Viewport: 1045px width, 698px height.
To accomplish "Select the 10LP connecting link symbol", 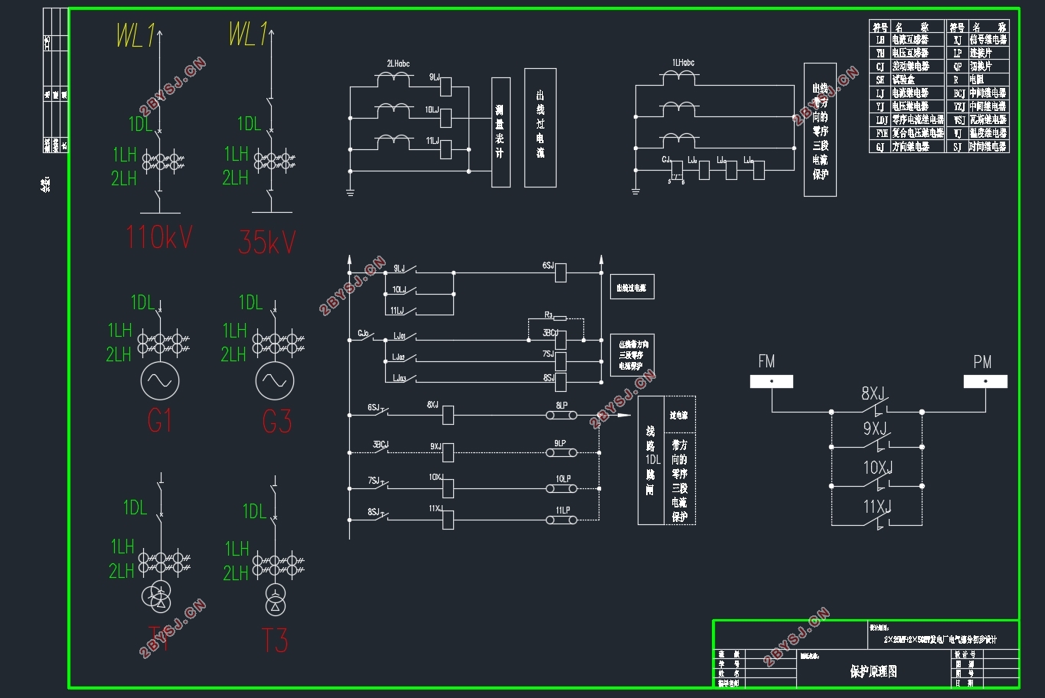I will coord(561,488).
